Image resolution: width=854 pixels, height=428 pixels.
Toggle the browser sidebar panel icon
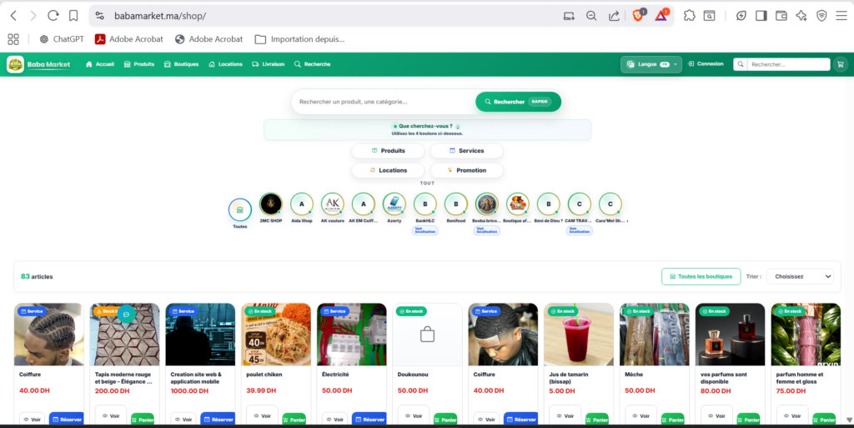tap(761, 16)
